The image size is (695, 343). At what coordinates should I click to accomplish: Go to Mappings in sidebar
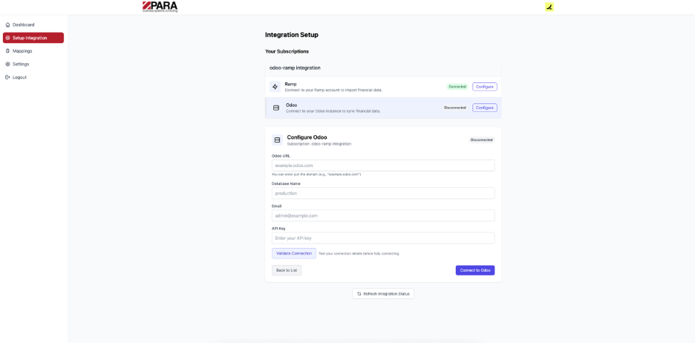(33, 51)
